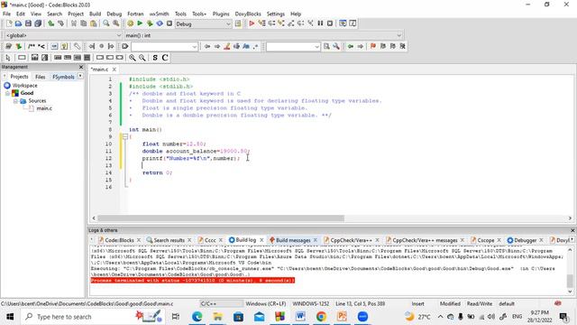Screen dimensions: 577x325
Task: Click the bold C toolbar icon
Action: (x=165, y=58)
